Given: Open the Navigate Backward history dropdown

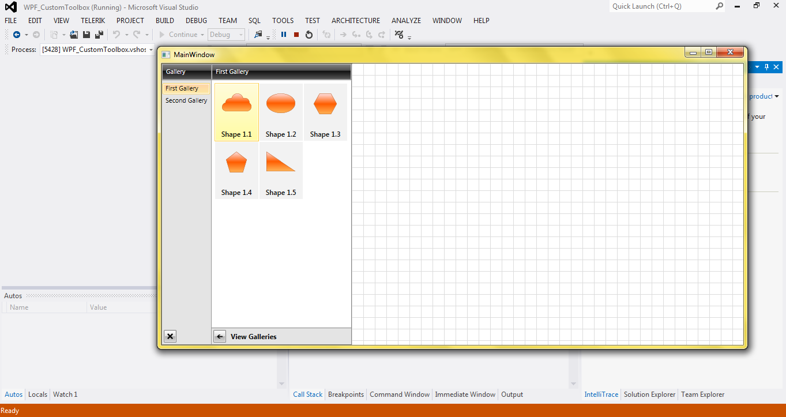Looking at the screenshot, I should point(26,35).
